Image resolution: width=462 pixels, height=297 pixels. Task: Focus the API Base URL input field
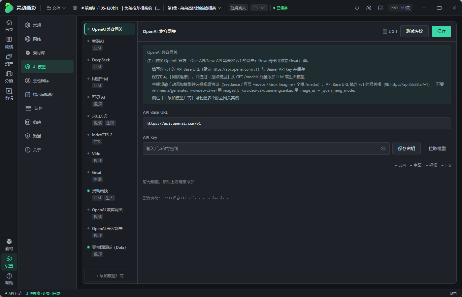297,123
